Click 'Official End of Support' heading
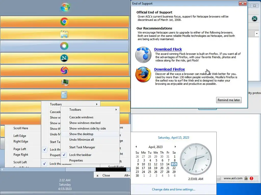 pos(154,12)
